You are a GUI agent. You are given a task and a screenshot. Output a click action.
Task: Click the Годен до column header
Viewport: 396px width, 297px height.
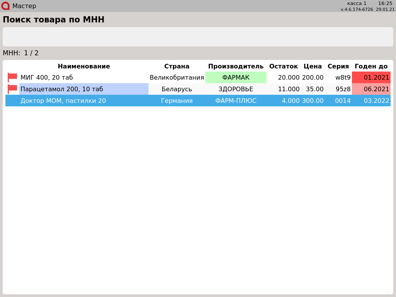coord(371,66)
